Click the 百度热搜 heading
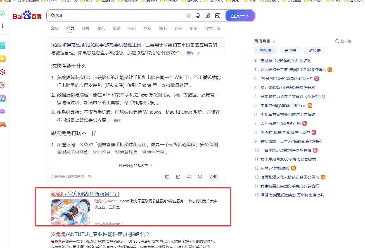 (262, 41)
